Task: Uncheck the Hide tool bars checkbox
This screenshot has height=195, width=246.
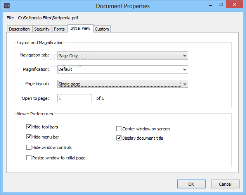Action: point(29,127)
